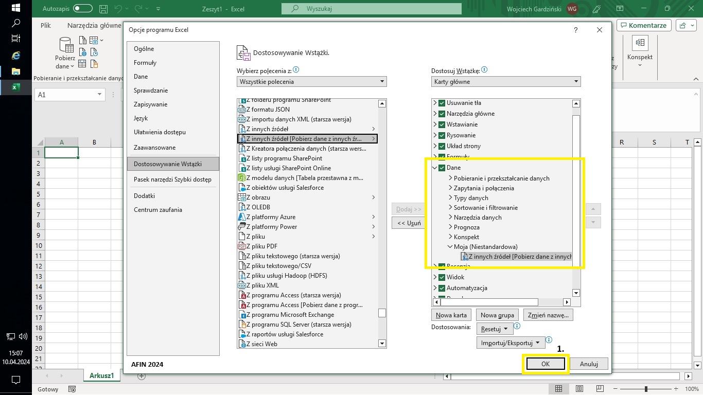Open Windows taskbar search
The image size is (703, 395).
(15, 23)
